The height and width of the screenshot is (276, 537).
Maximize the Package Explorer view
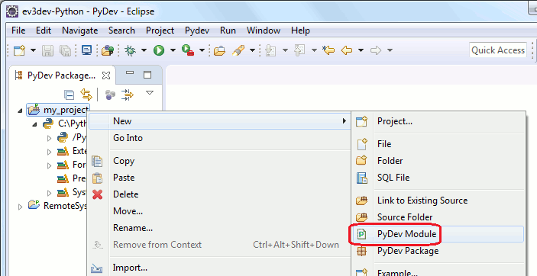[147, 75]
